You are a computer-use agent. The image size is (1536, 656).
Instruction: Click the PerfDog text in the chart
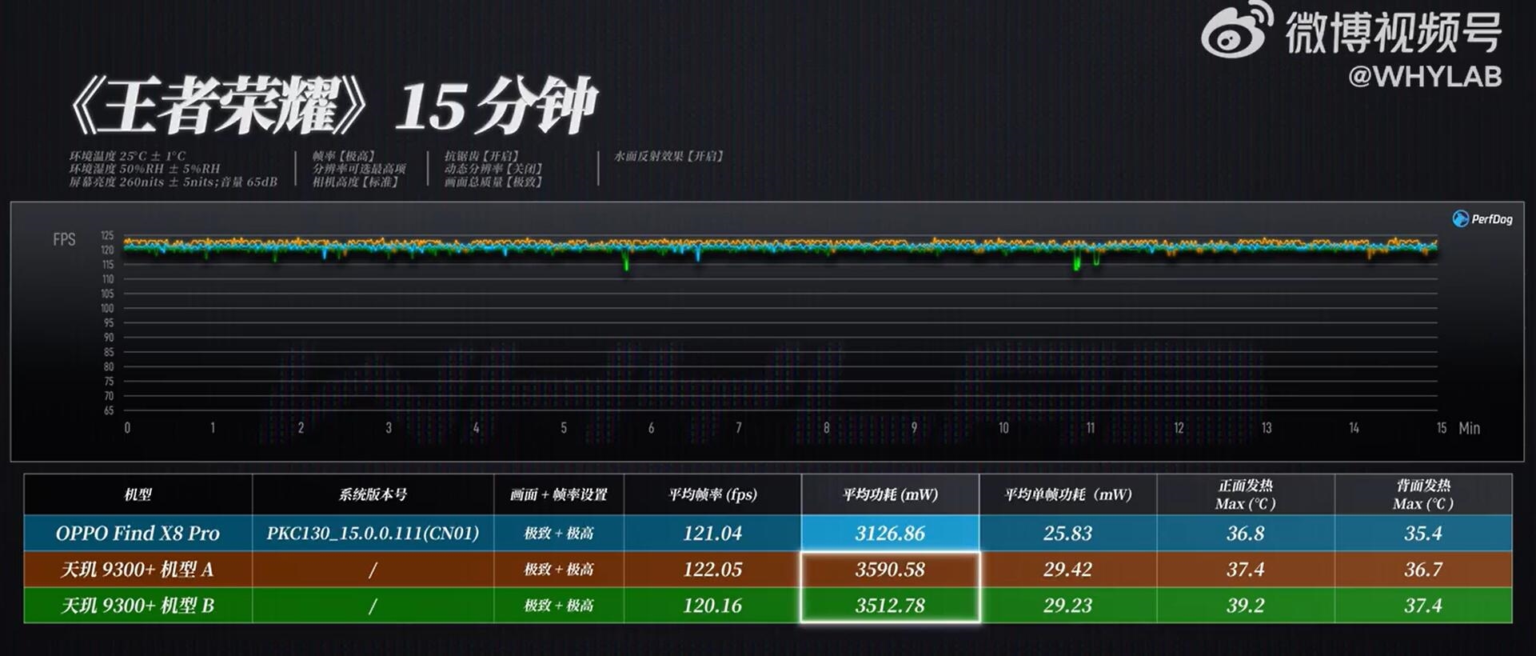click(x=1492, y=219)
